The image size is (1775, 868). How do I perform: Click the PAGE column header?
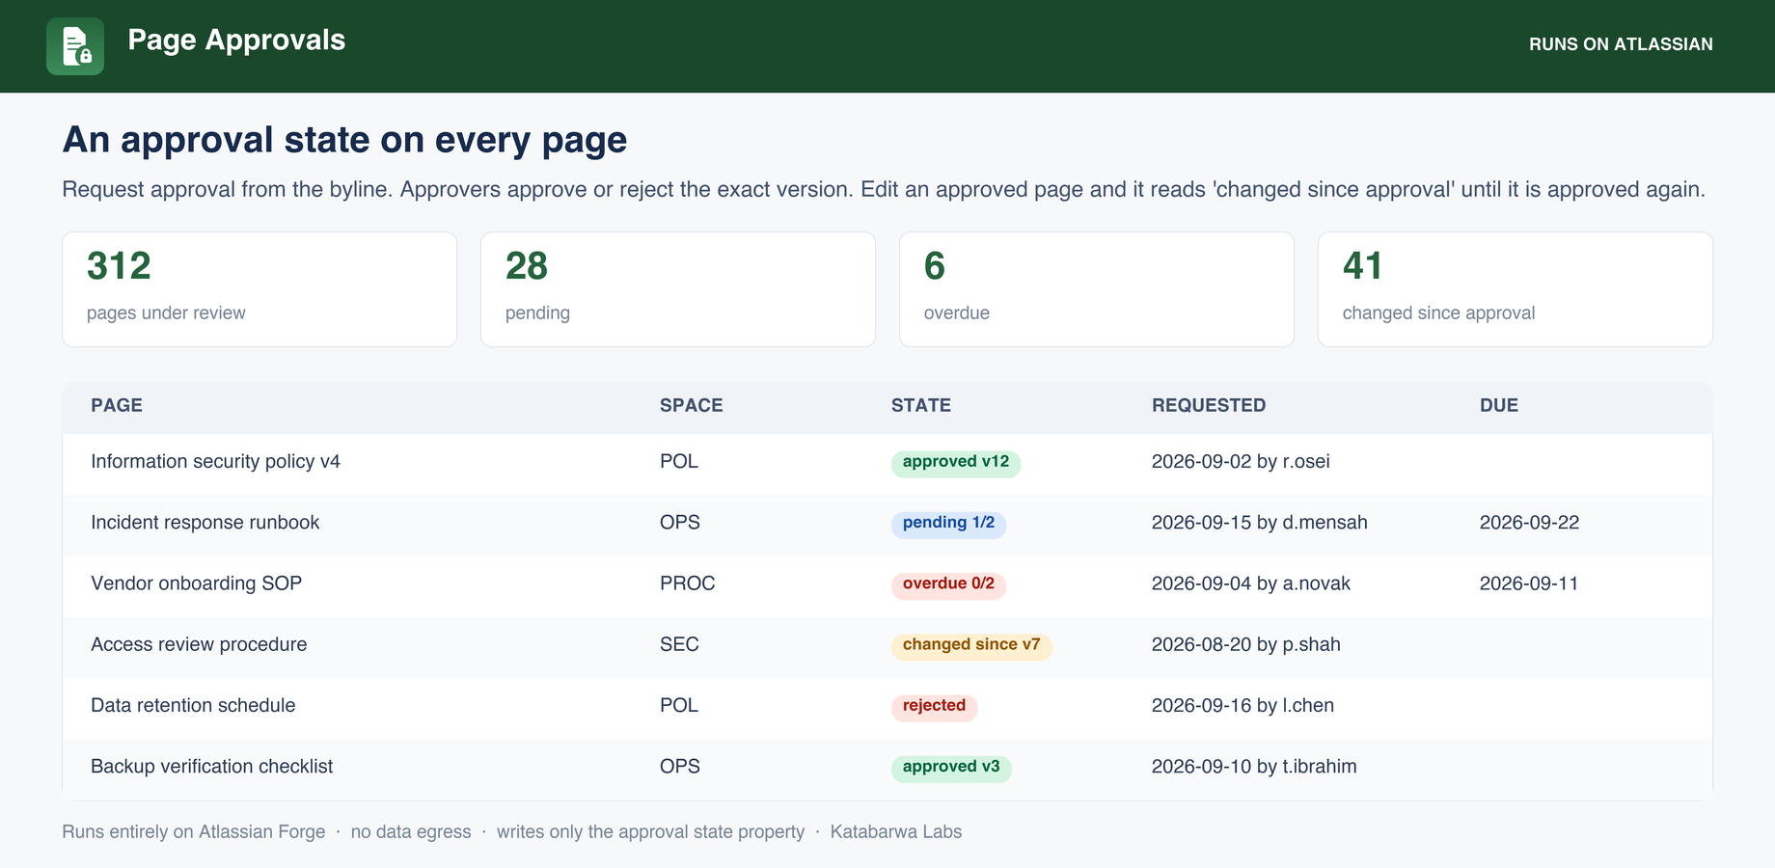[117, 405]
